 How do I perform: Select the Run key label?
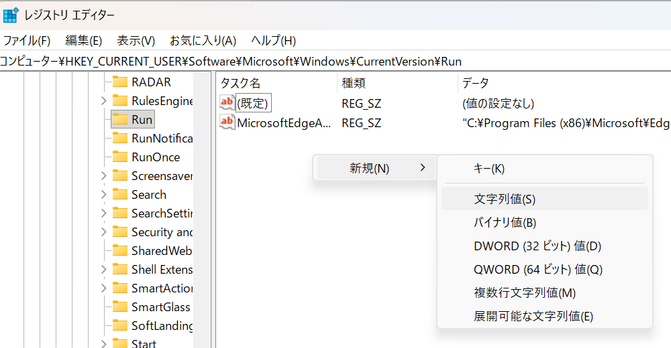[142, 120]
